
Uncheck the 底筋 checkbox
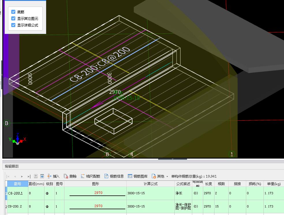[x=13, y=12]
